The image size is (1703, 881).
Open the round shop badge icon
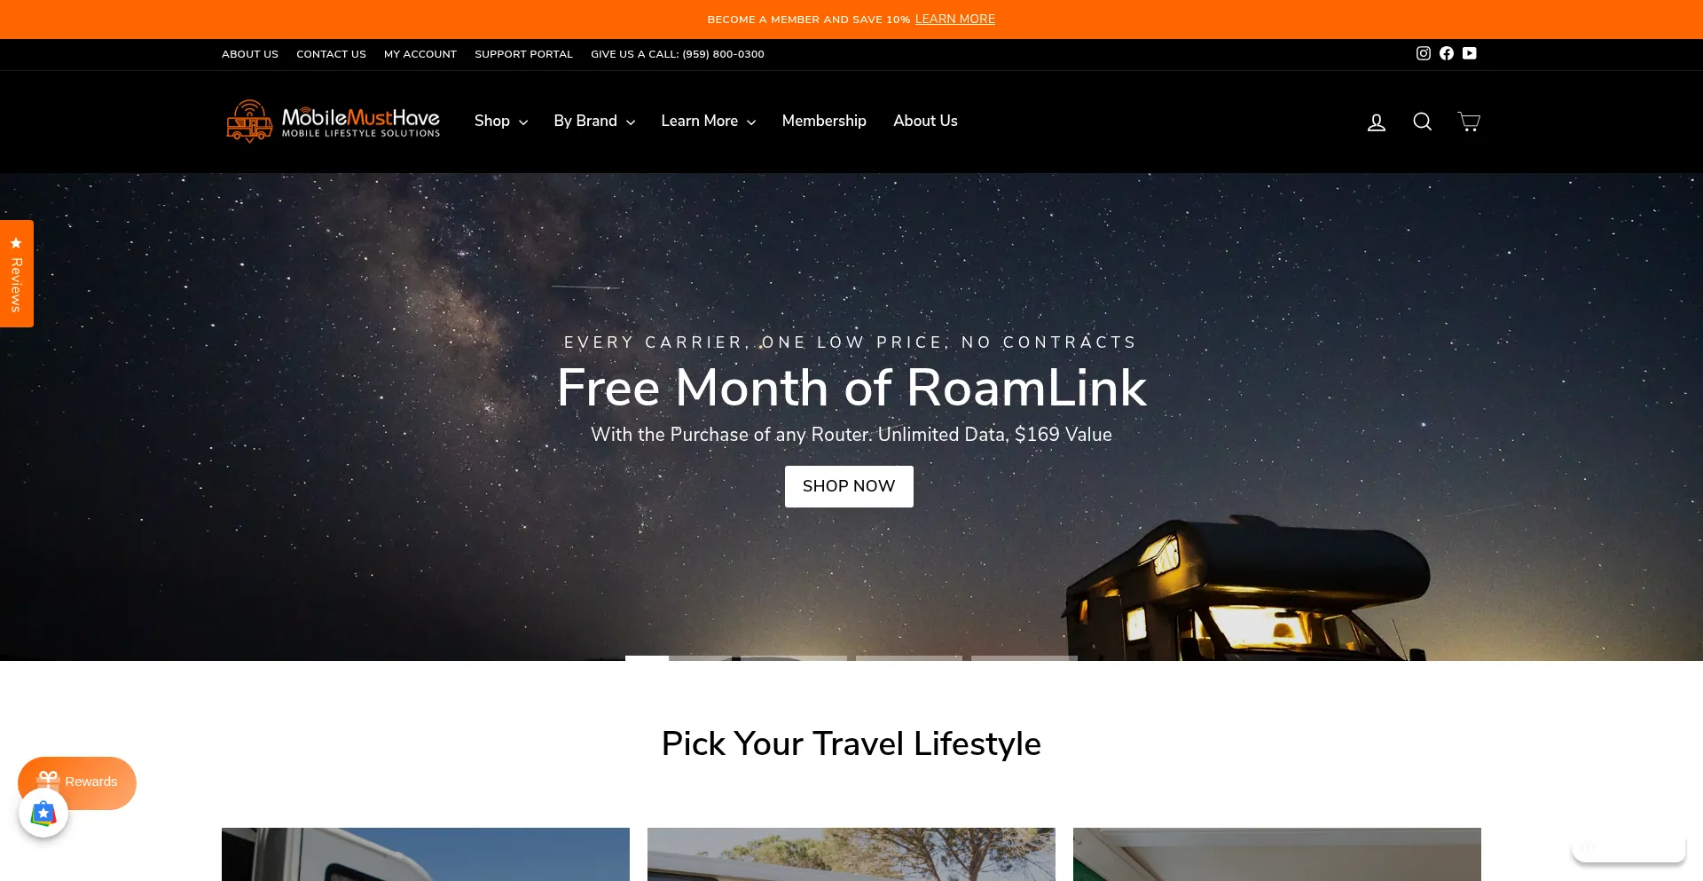point(43,813)
